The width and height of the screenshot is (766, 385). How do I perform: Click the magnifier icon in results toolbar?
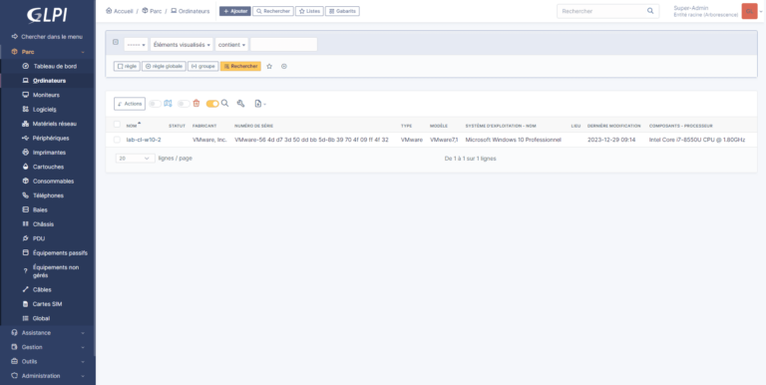[x=224, y=103]
